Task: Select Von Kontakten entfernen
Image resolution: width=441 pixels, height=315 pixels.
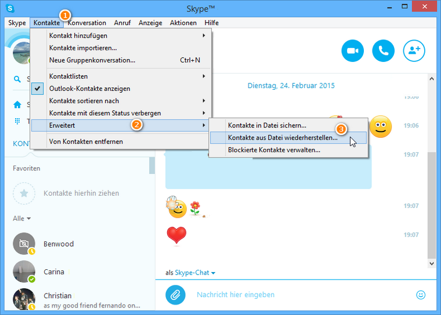Action: [x=121, y=141]
